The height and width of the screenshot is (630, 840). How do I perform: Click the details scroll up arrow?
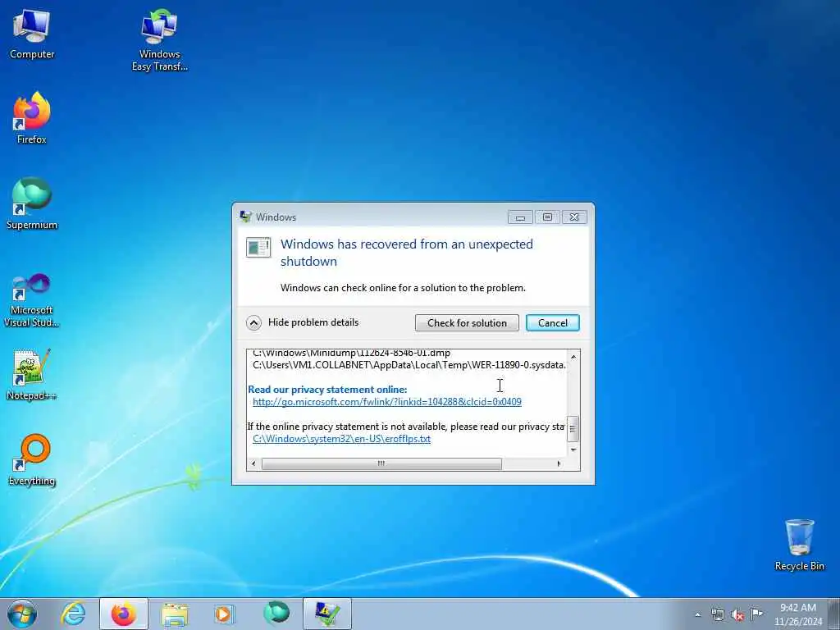click(573, 357)
